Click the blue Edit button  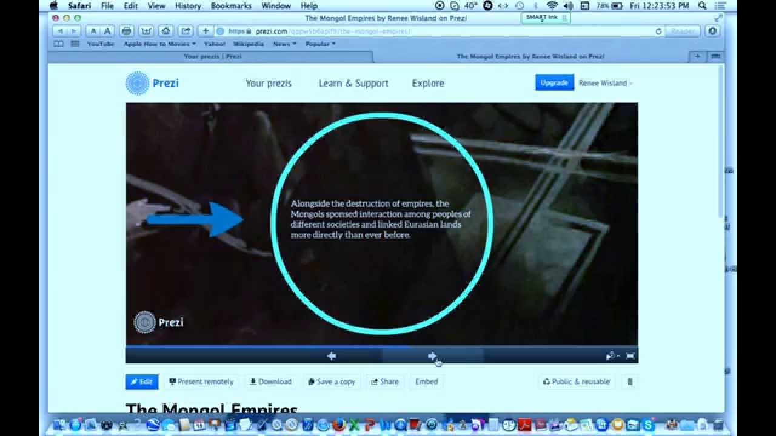coord(142,381)
